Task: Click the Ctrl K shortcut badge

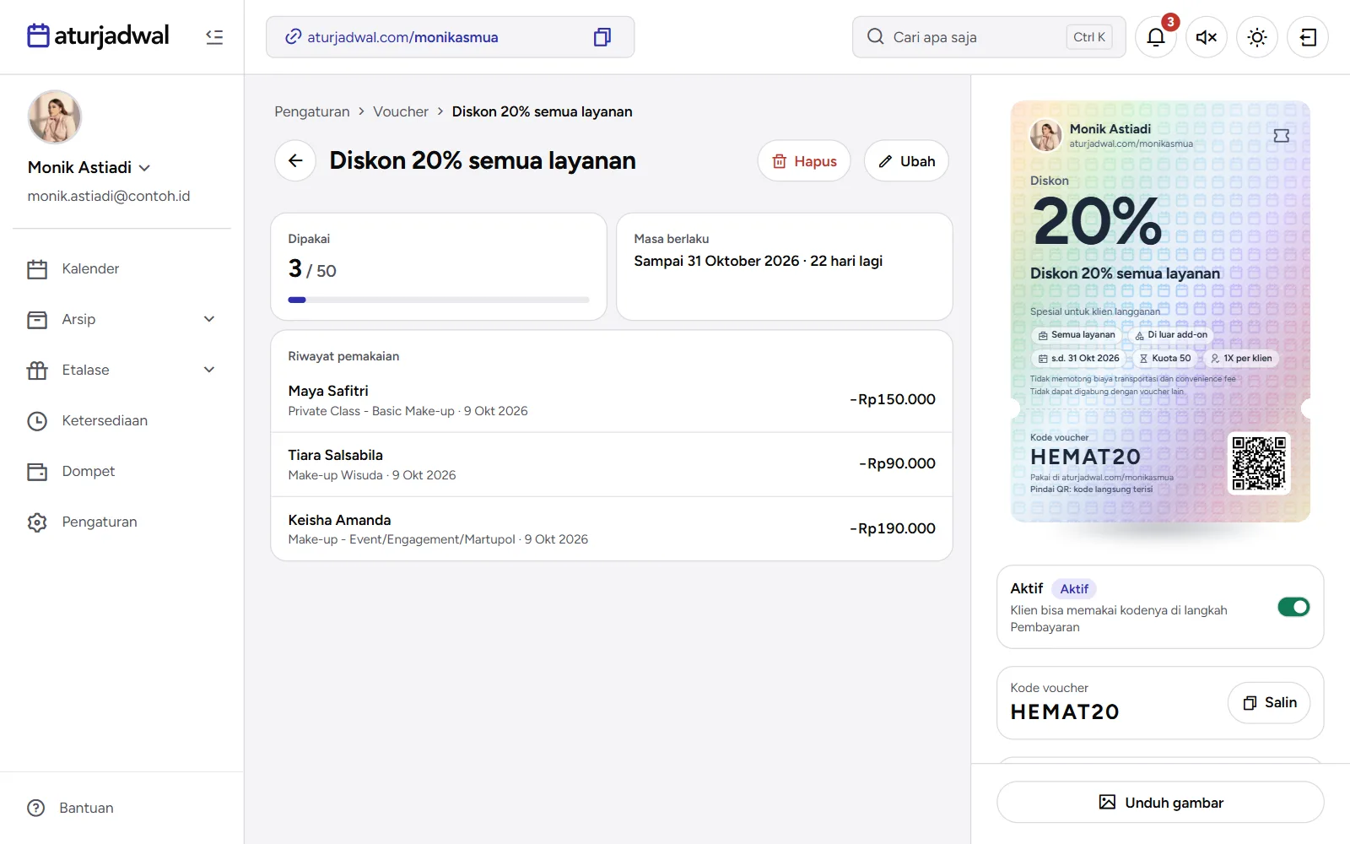Action: click(1089, 37)
